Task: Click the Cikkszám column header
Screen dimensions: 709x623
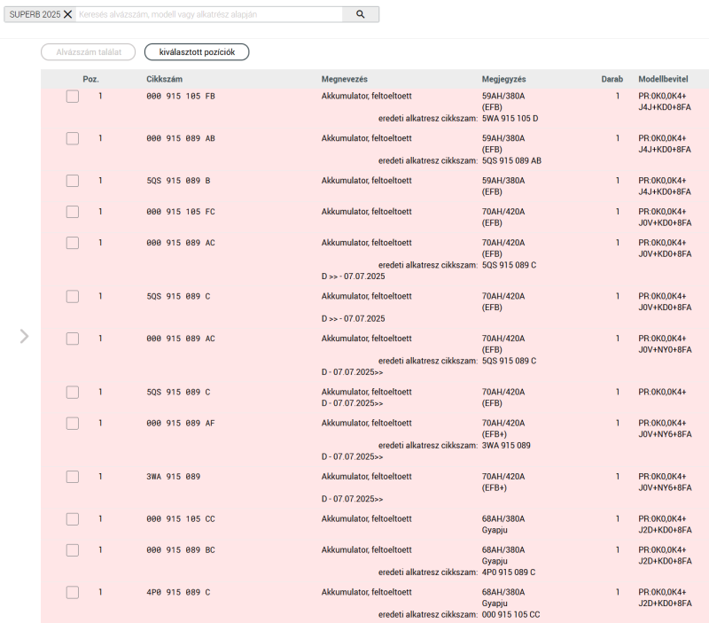Action: [164, 79]
